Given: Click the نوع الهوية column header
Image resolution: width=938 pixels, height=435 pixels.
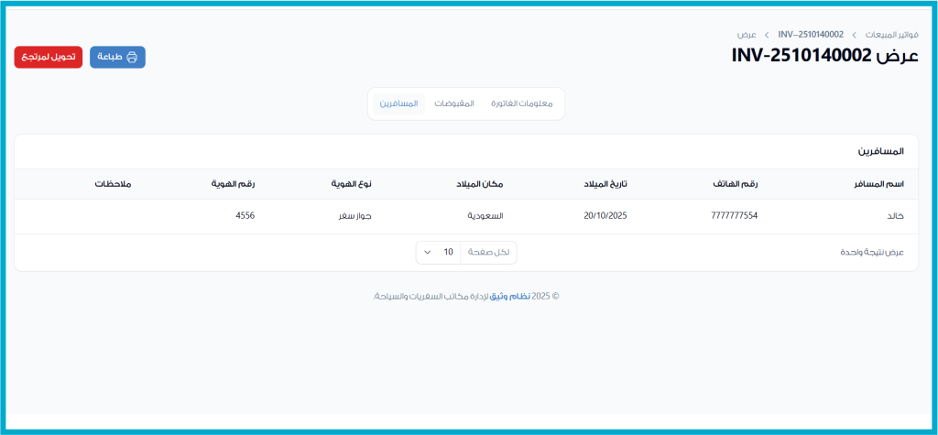Looking at the screenshot, I should point(351,184).
